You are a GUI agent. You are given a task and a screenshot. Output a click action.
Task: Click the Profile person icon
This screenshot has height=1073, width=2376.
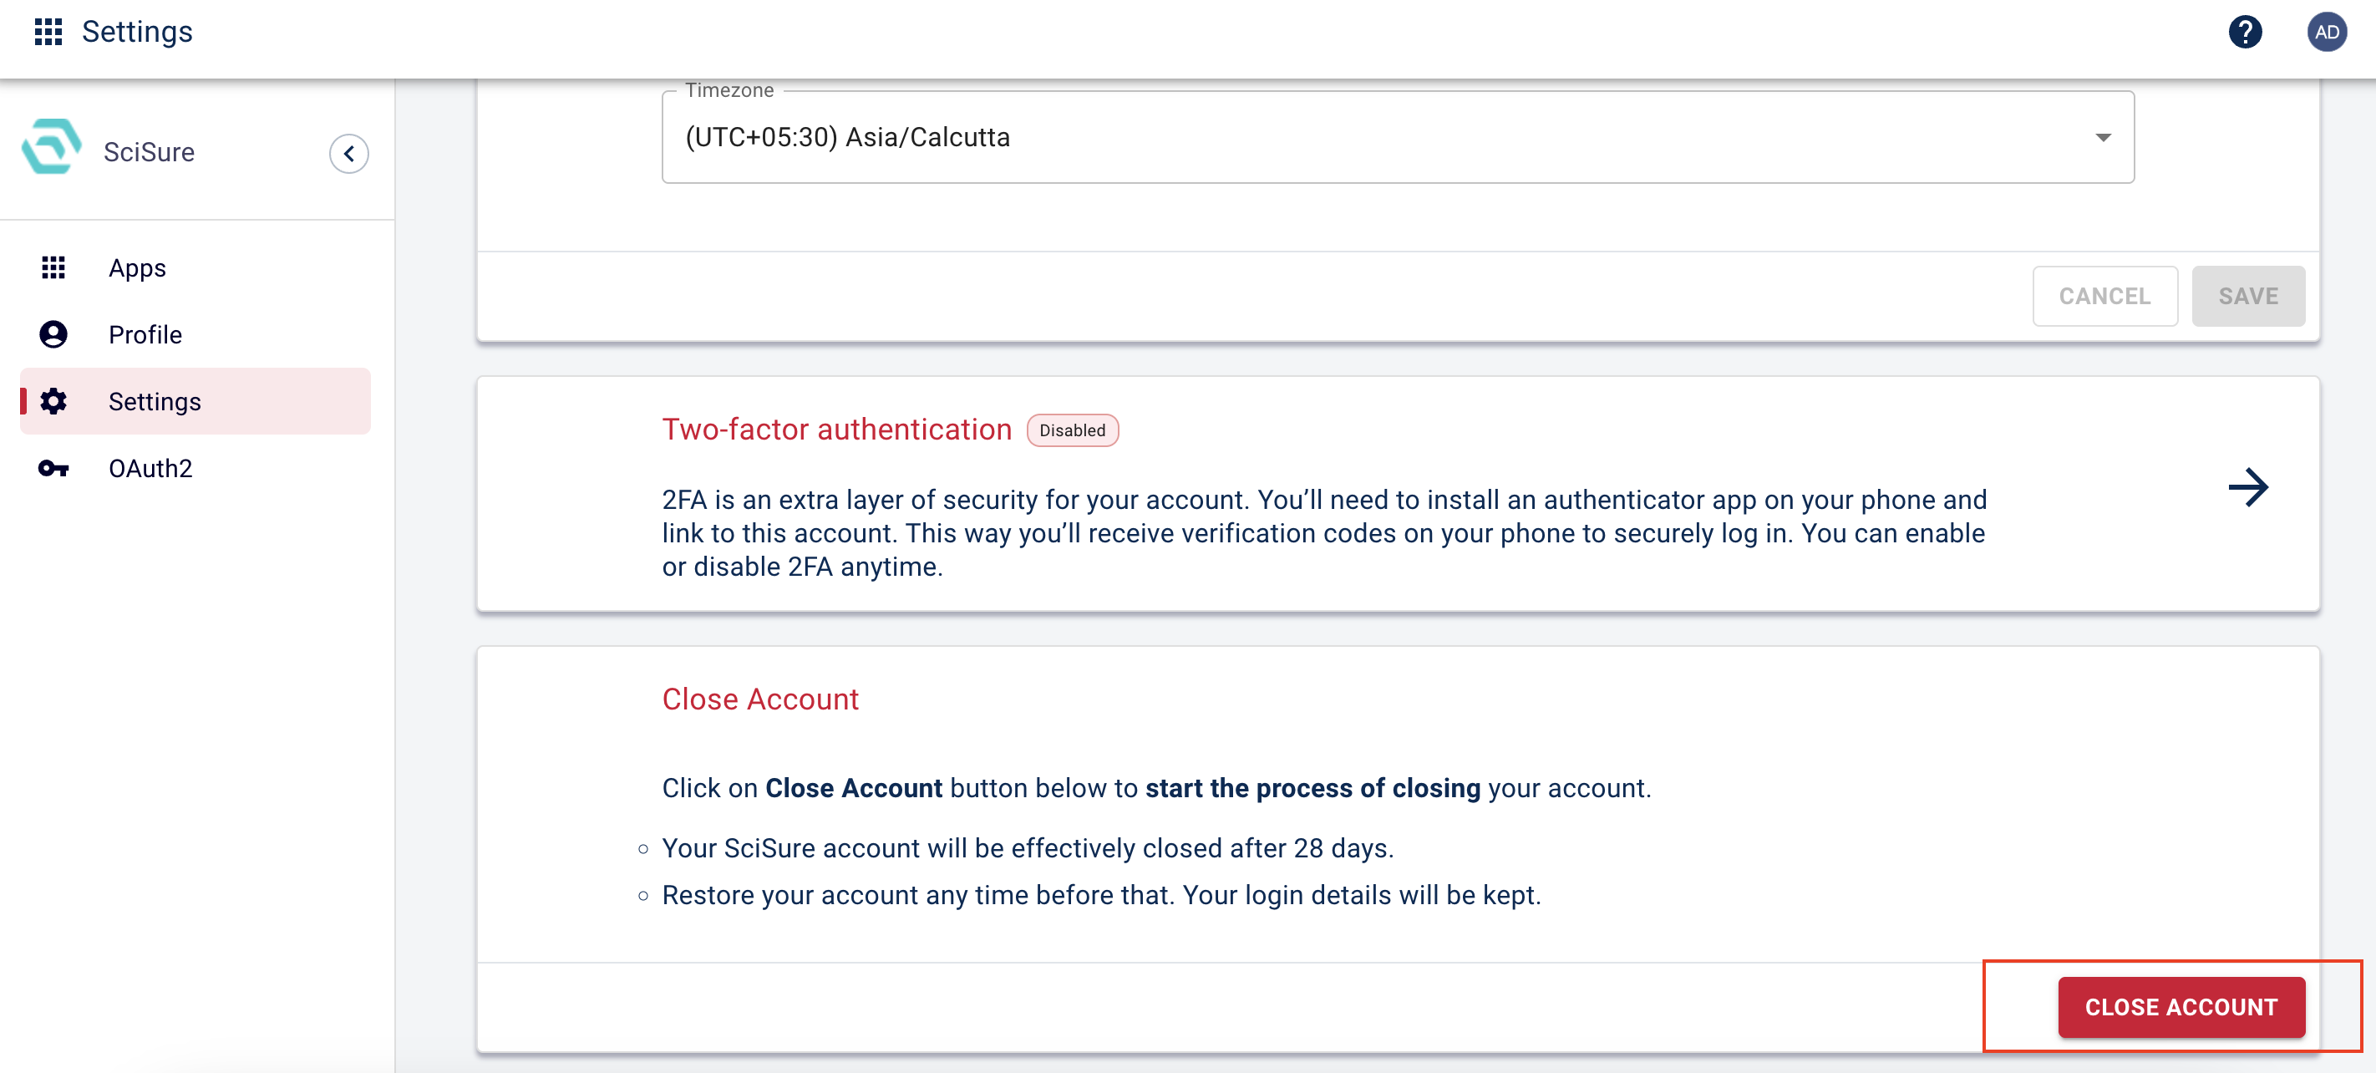(53, 334)
